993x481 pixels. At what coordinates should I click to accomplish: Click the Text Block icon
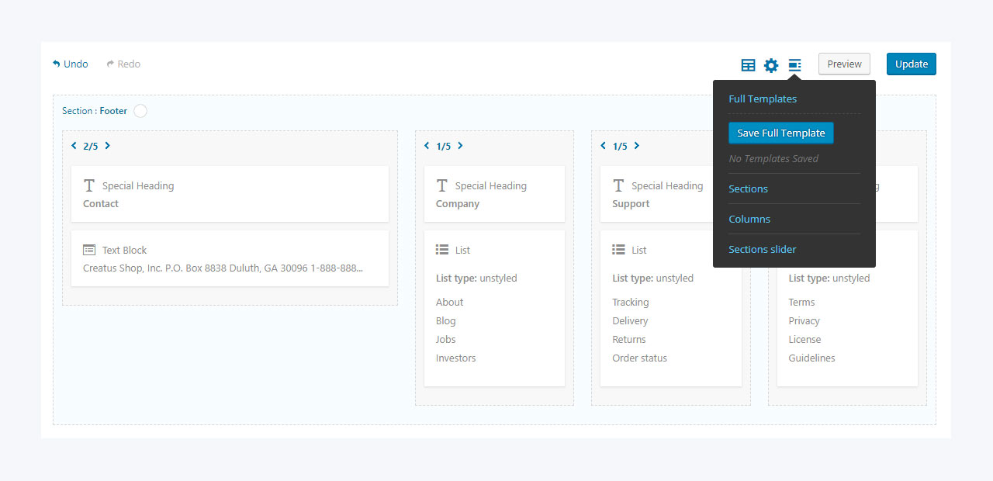point(89,250)
